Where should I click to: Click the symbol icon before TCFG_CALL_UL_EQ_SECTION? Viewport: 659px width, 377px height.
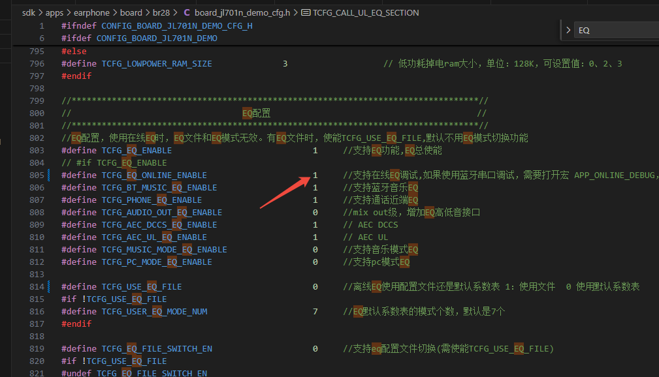pos(306,12)
